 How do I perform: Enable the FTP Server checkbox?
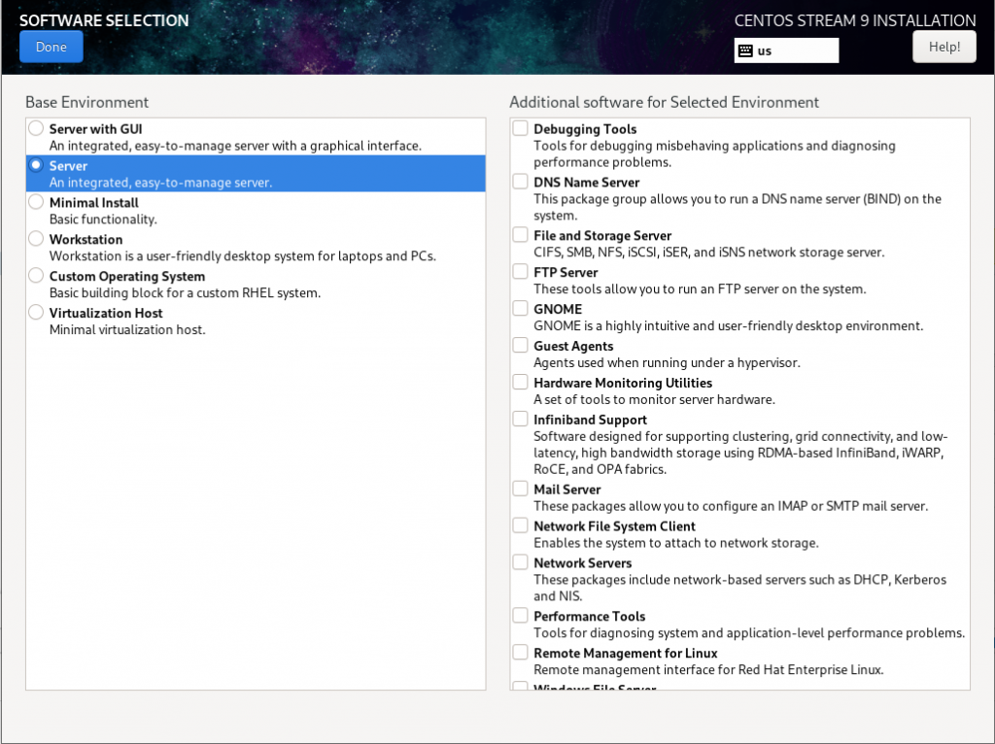(521, 271)
